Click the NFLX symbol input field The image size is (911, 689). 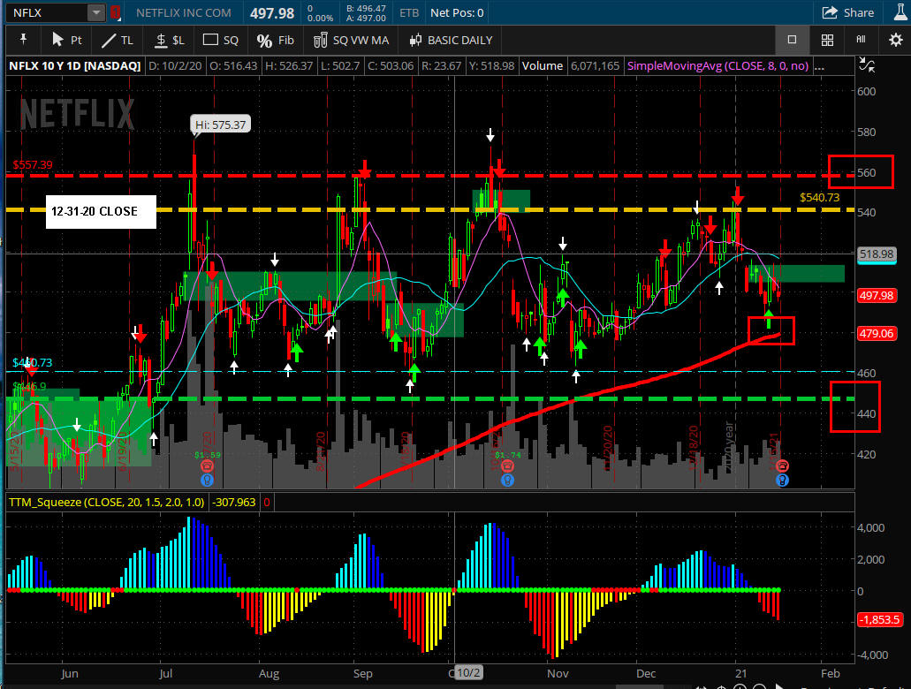tap(44, 12)
